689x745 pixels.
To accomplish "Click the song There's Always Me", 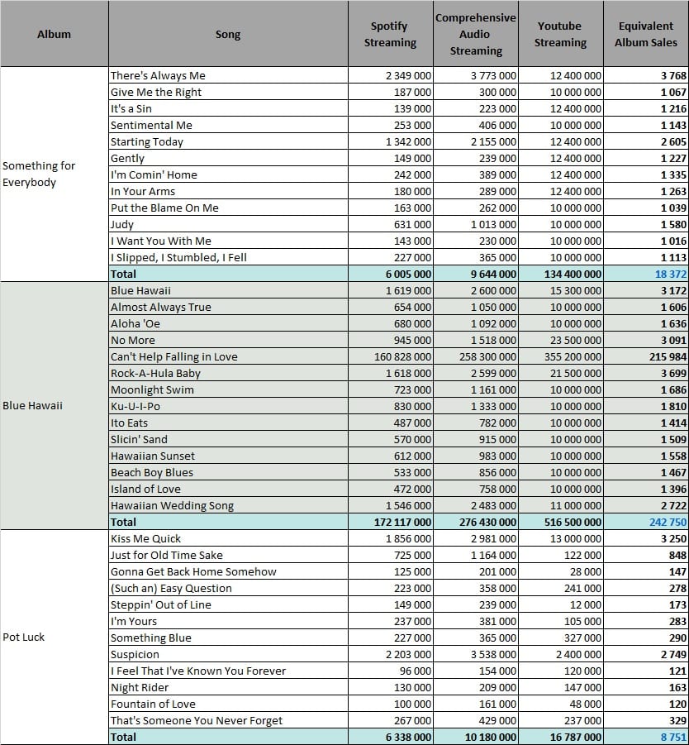I will tap(228, 75).
